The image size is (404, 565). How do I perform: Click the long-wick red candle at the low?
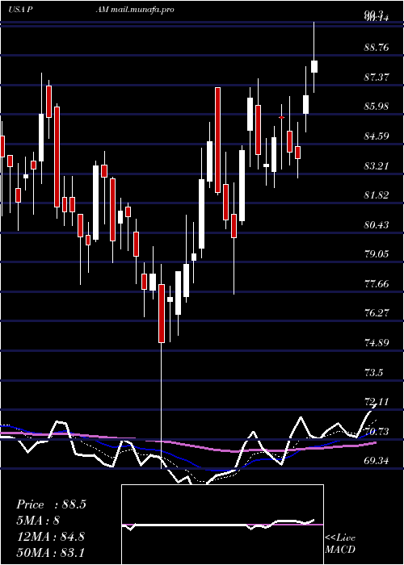(162, 313)
